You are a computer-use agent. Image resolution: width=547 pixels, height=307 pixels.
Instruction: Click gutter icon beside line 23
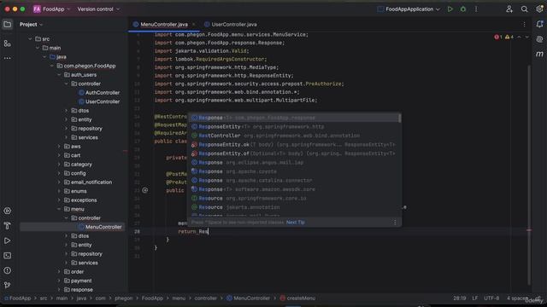[144, 190]
